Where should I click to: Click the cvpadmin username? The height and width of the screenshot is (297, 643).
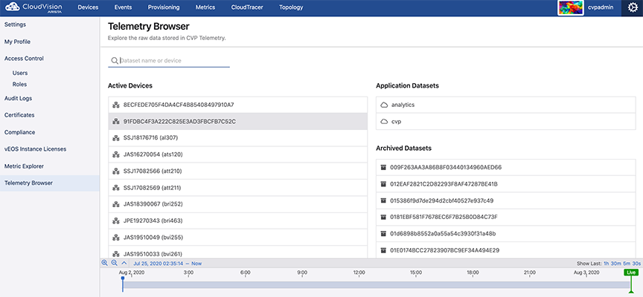pos(601,7)
